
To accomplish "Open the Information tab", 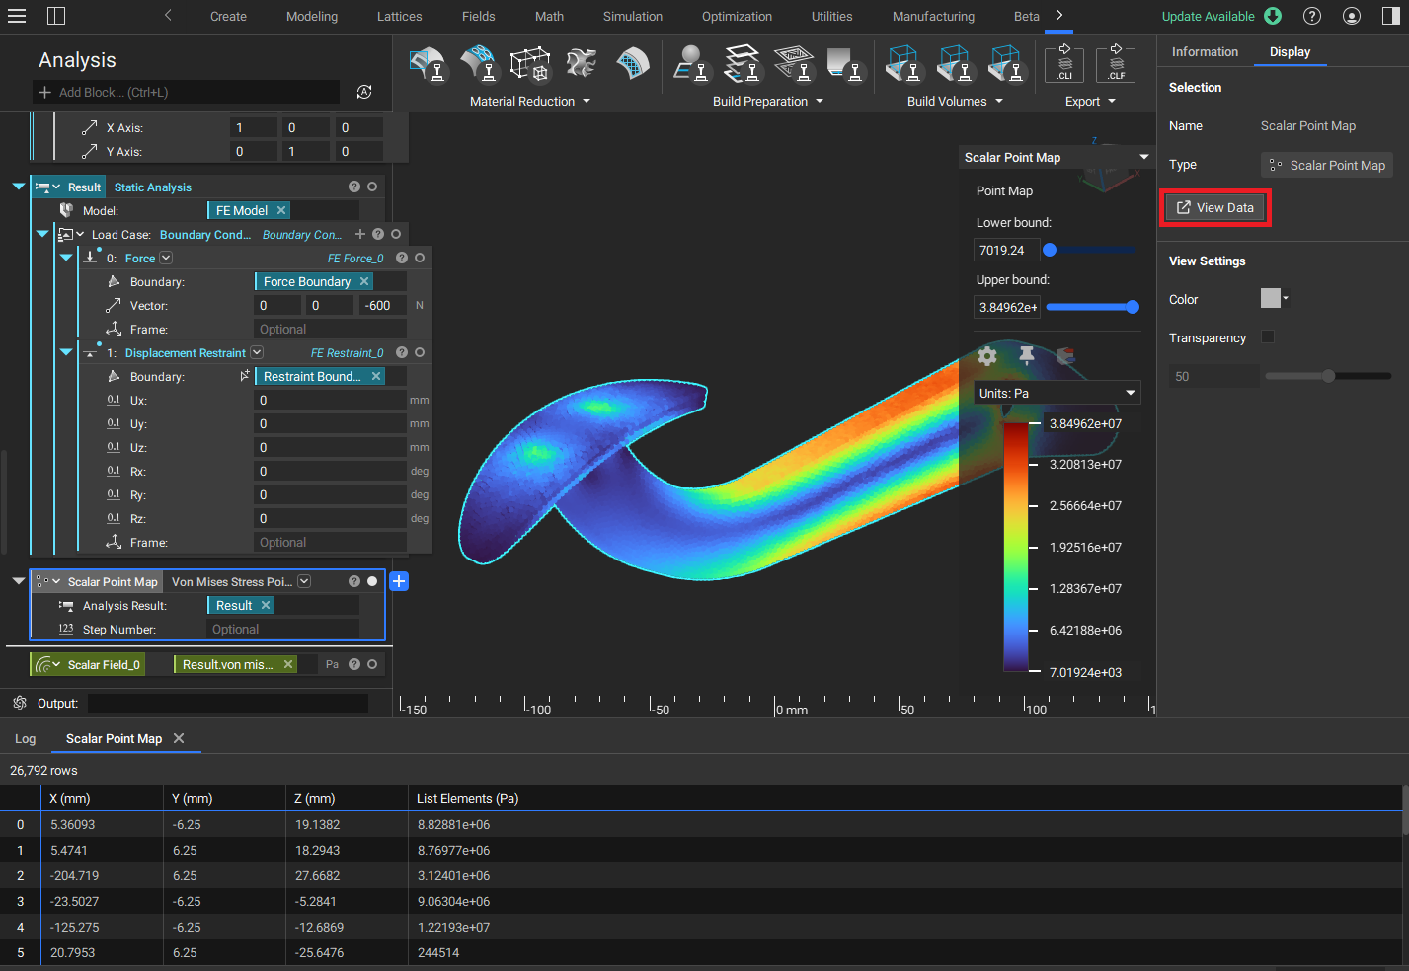I will click(1204, 51).
